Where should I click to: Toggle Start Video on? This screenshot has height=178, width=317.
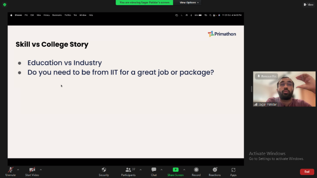[x=32, y=172]
